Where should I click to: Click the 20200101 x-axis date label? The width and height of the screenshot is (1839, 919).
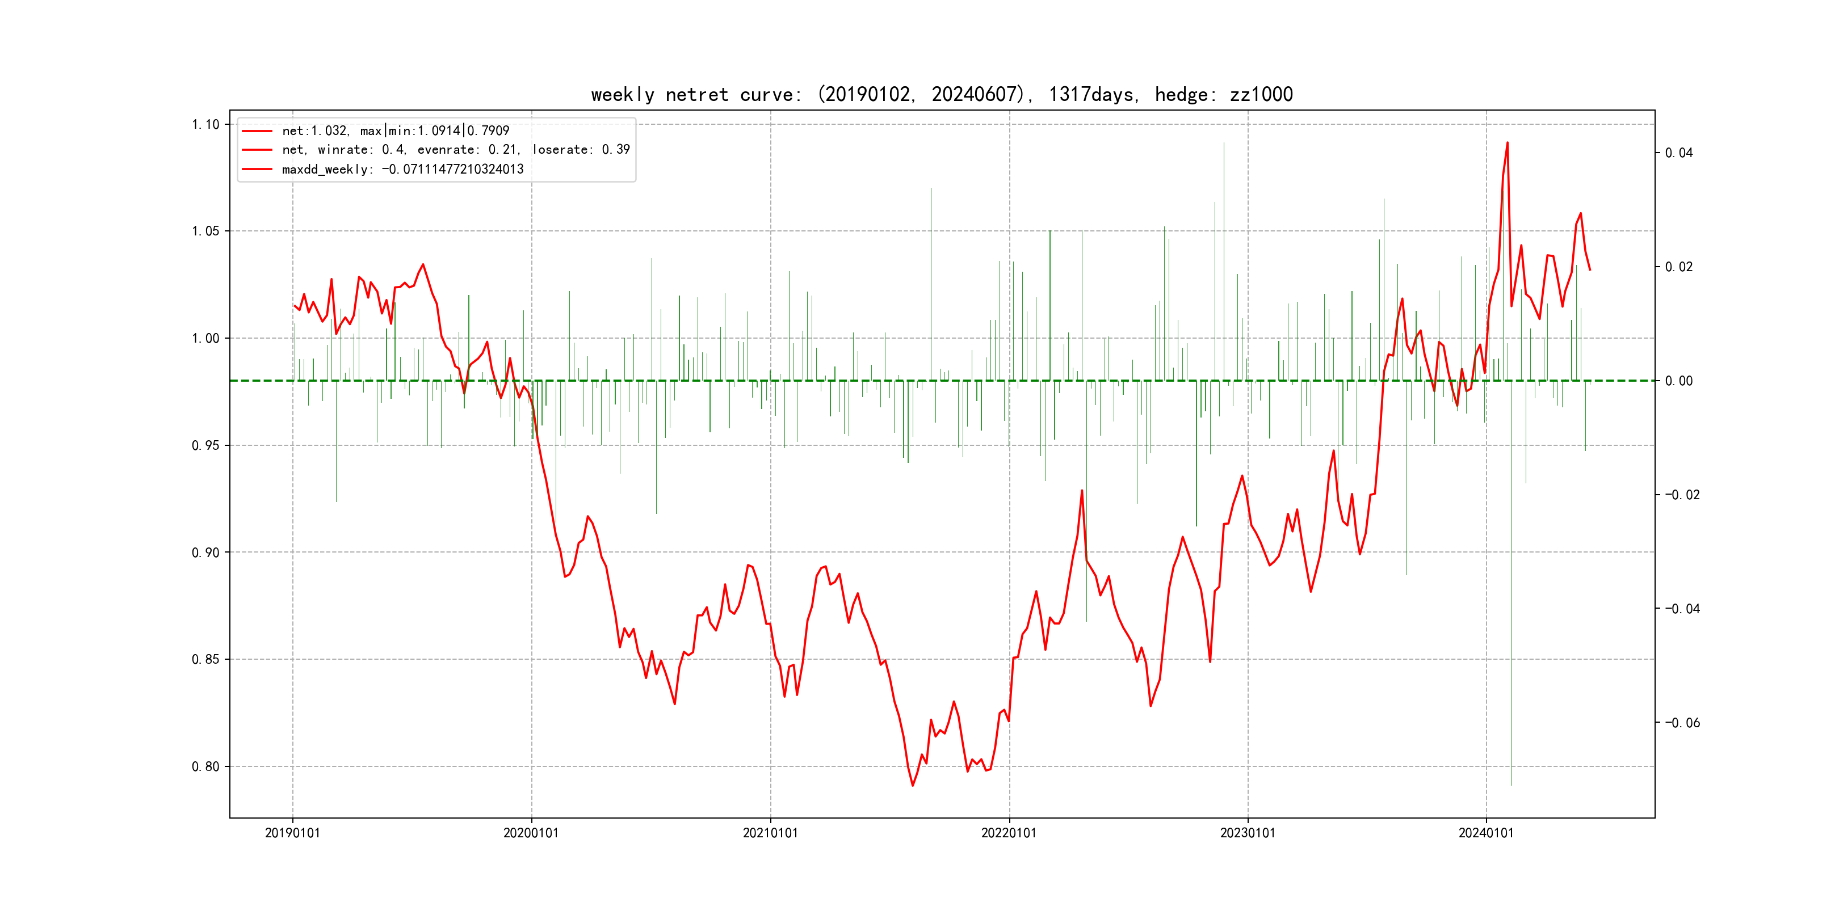coord(531,833)
